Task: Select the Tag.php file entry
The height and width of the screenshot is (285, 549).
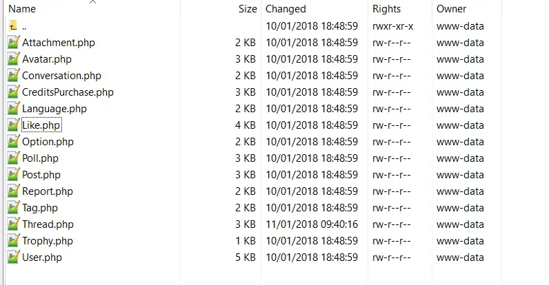Action: point(40,207)
